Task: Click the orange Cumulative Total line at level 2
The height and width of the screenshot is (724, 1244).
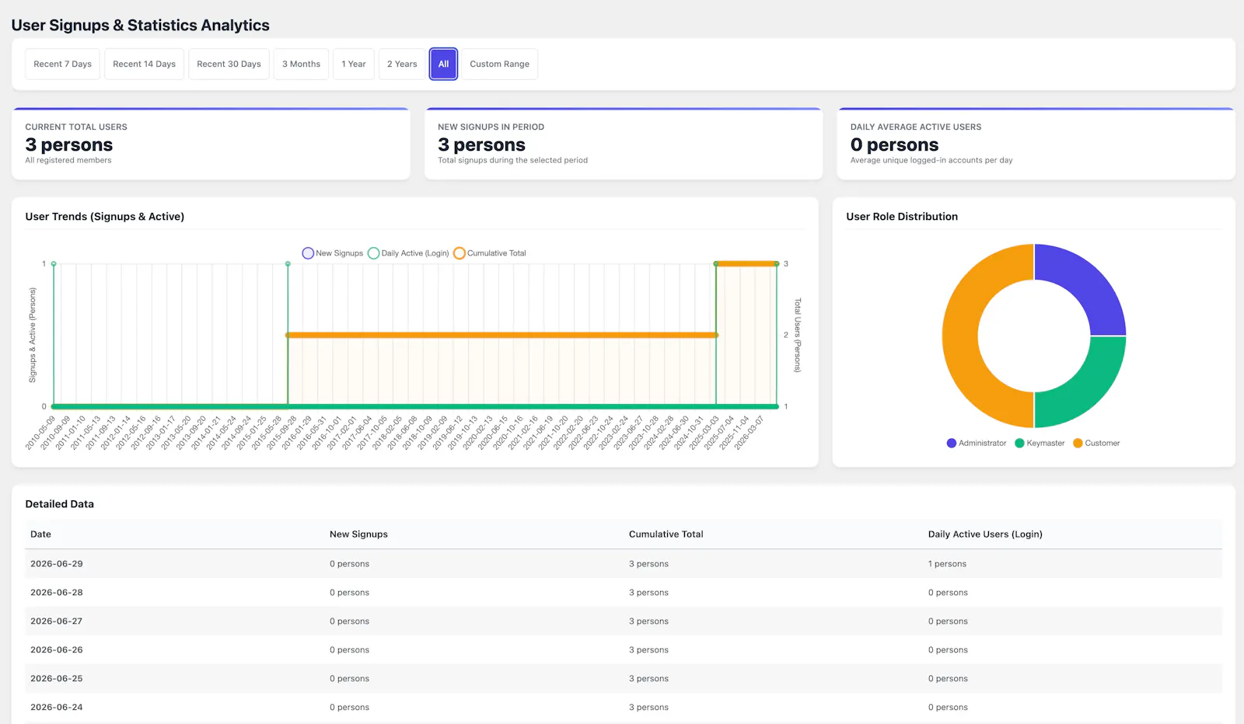Action: (501, 335)
